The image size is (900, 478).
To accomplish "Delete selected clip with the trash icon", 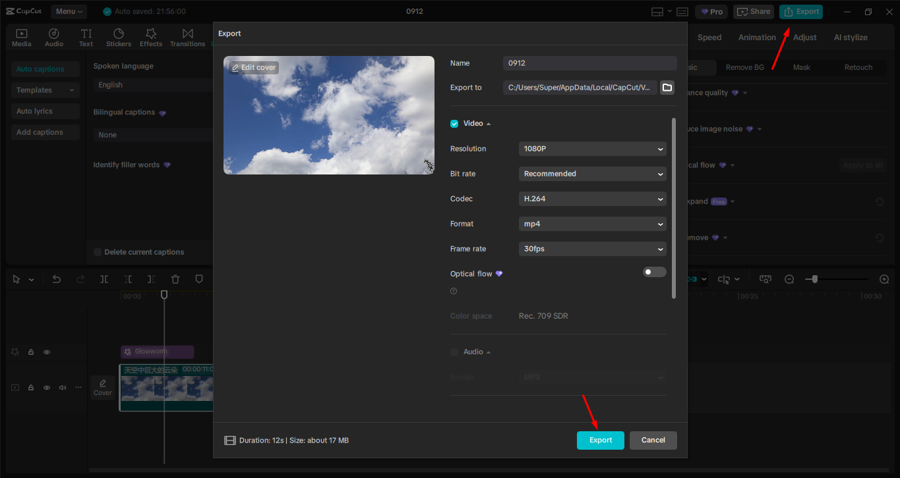I will (175, 279).
